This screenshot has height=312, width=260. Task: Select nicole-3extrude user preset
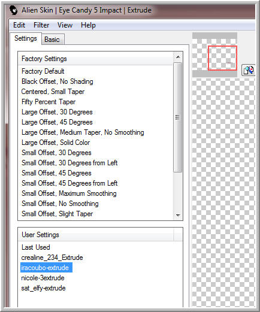[43, 278]
